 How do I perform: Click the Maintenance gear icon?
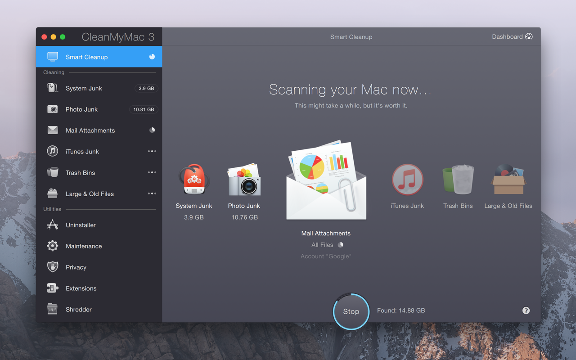(x=53, y=246)
